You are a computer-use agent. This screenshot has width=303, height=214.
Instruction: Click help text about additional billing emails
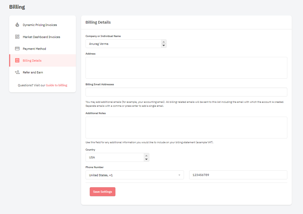click(x=185, y=104)
